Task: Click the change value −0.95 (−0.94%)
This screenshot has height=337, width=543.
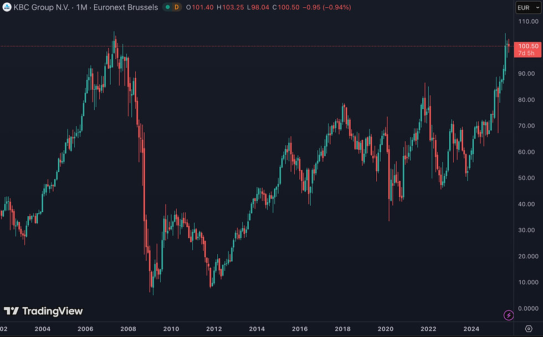Action: pyautogui.click(x=326, y=7)
